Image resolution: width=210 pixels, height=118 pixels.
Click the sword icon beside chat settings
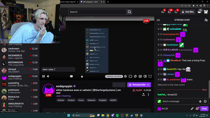(x=192, y=108)
